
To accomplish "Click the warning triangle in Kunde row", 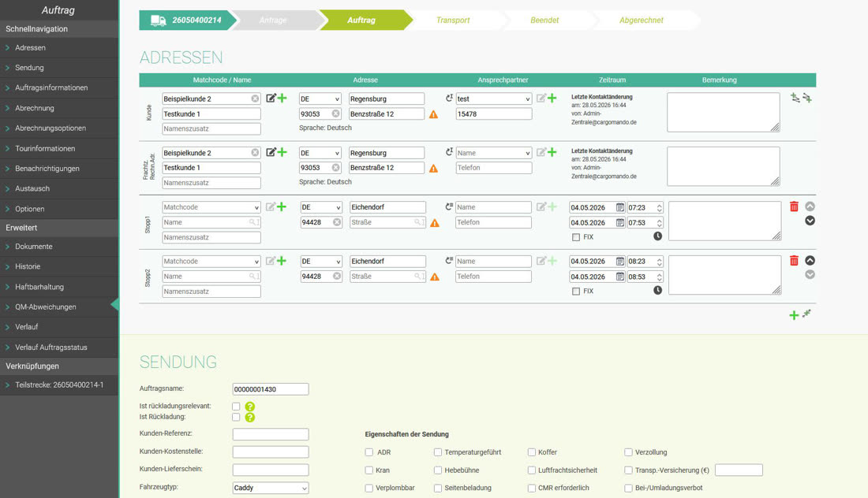I will [433, 114].
